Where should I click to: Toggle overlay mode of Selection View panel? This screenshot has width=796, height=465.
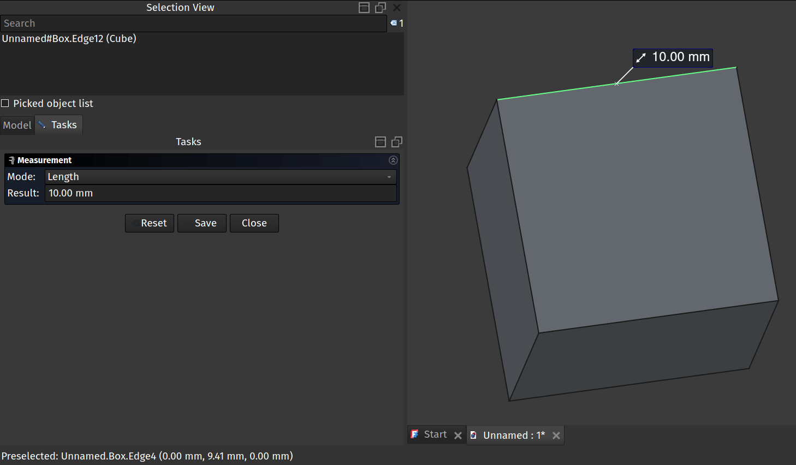click(364, 8)
